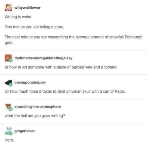Open thetimetravelersguidetothegalaxy username link
The height and width of the screenshot is (146, 147).
click(x=43, y=58)
